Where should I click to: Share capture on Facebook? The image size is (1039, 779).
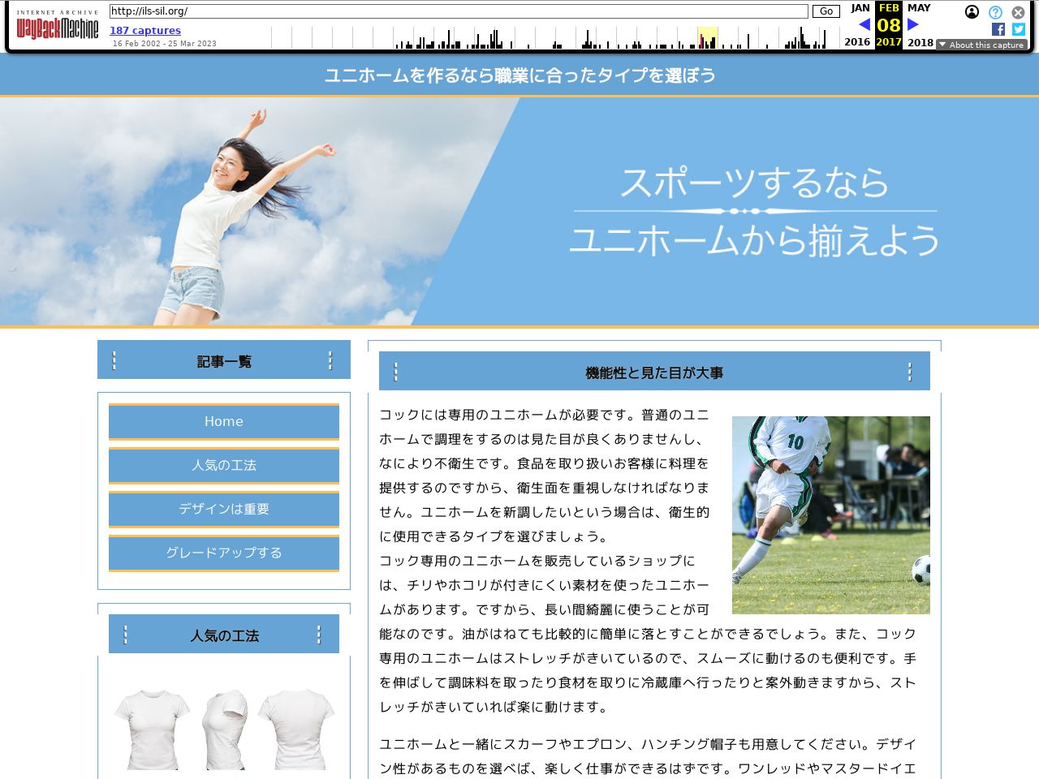point(998,29)
